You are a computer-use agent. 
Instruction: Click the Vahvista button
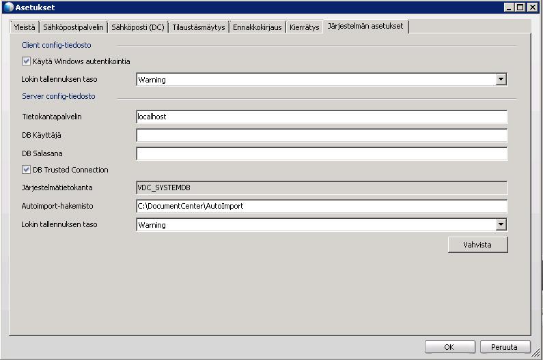(x=478, y=245)
